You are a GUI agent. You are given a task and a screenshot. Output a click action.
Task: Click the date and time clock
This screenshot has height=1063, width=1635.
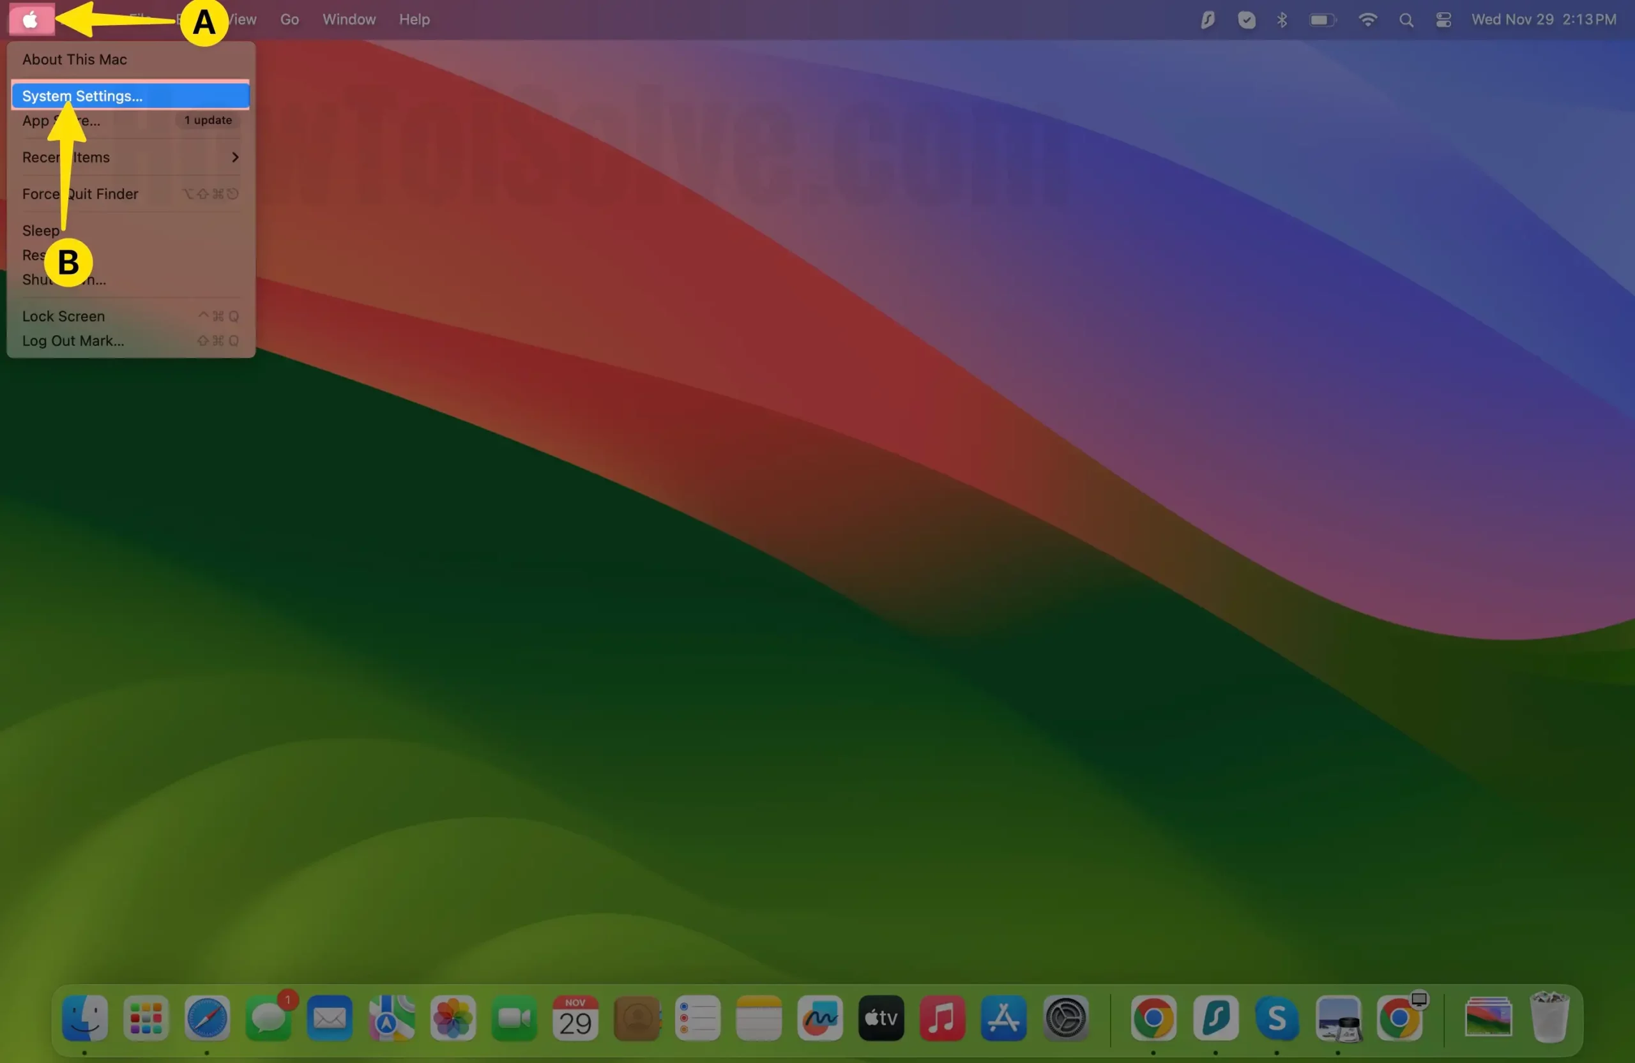coord(1543,20)
